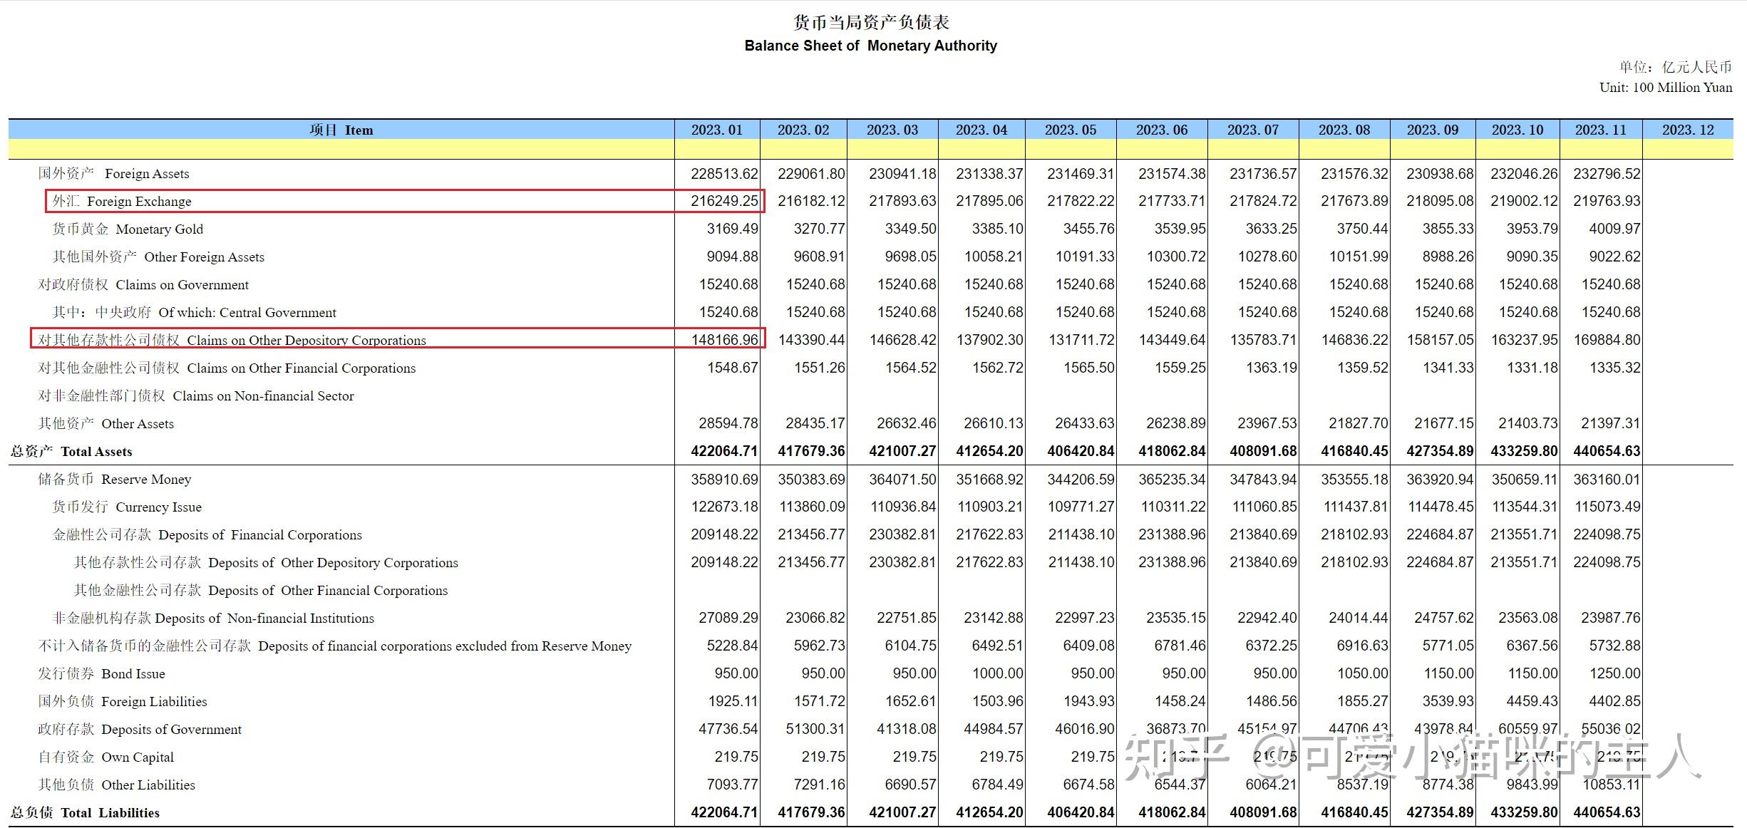Select value 169884.80 in November column
The width and height of the screenshot is (1747, 828).
click(x=1607, y=340)
